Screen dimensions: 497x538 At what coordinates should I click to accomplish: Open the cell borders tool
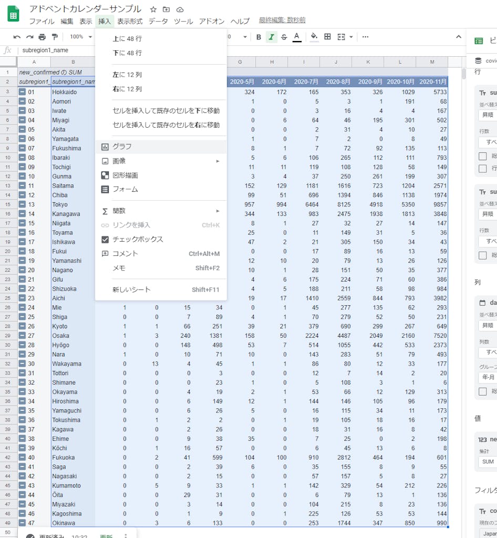point(327,37)
